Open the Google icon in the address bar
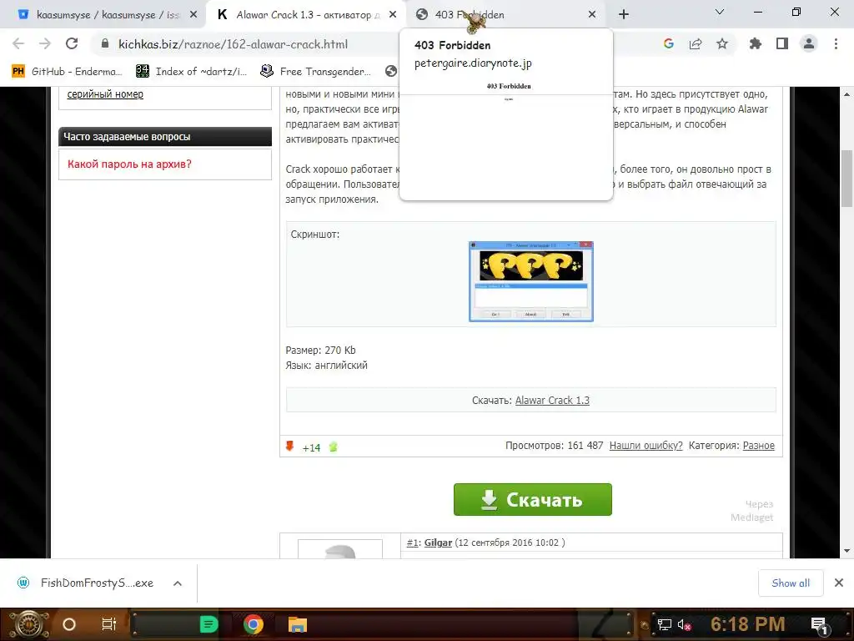The width and height of the screenshot is (854, 641). tap(668, 43)
